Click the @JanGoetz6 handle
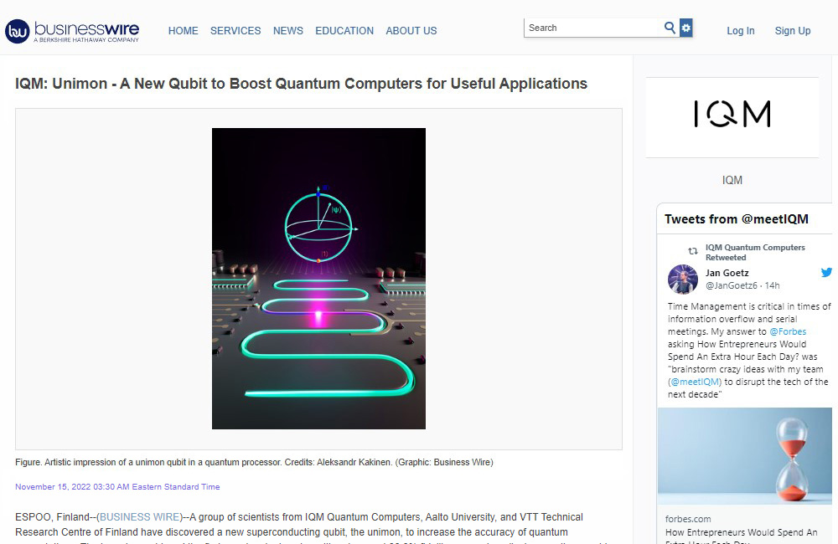 point(731,285)
